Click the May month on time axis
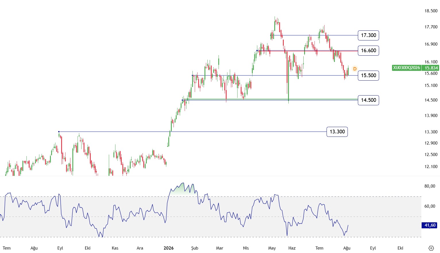The height and width of the screenshot is (253, 440). click(272, 248)
